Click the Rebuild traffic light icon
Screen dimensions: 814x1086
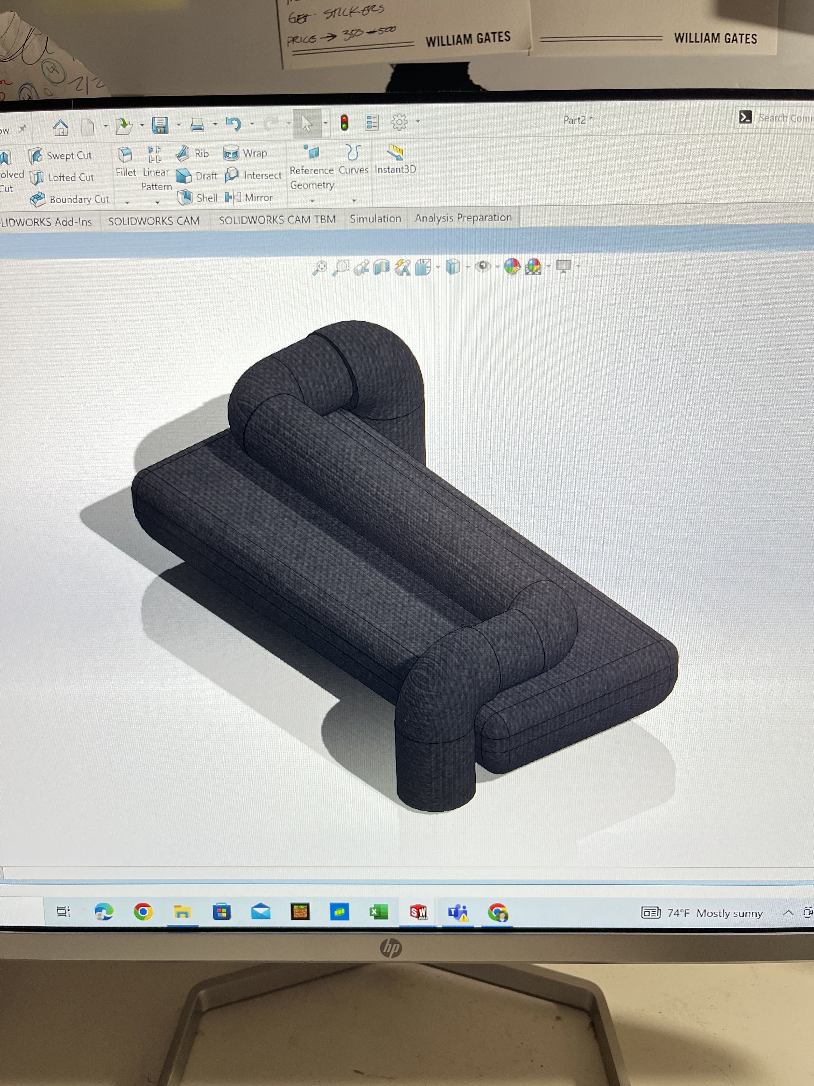pos(344,123)
